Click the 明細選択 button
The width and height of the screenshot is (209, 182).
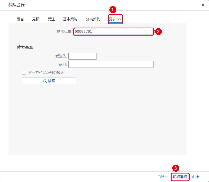(180, 177)
